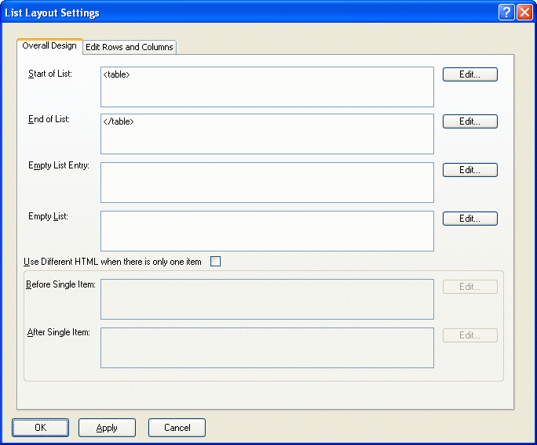Click the Start of List text box
Viewport: 537px width, 445px height.
point(267,87)
